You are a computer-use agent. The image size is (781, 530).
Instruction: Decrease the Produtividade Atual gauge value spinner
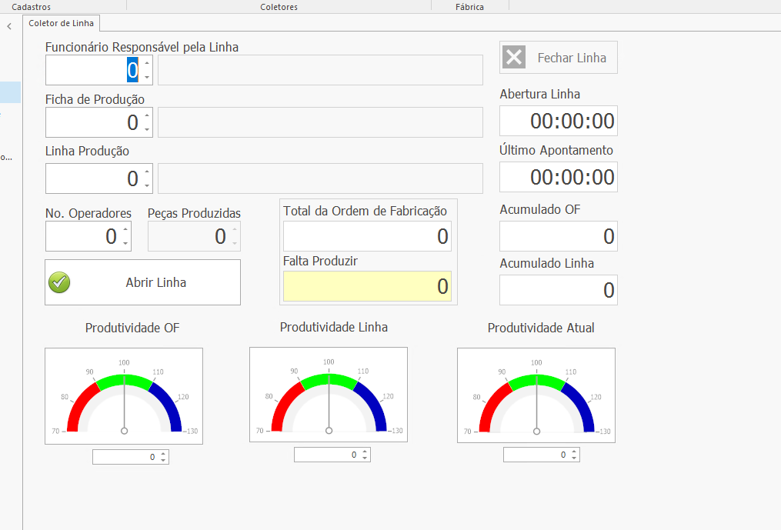pos(574,458)
